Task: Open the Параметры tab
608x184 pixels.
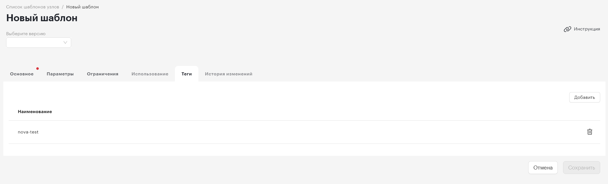Action: tap(60, 74)
